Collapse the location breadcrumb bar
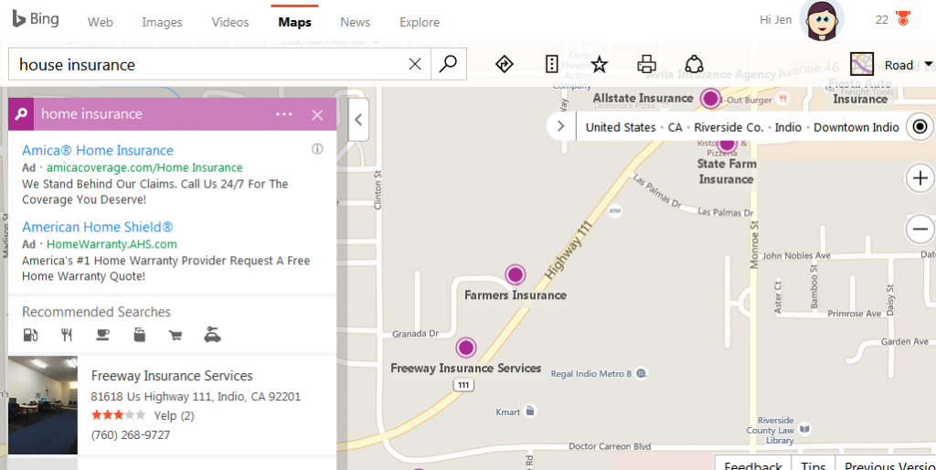Viewport: 936px width, 470px height. tap(560, 127)
